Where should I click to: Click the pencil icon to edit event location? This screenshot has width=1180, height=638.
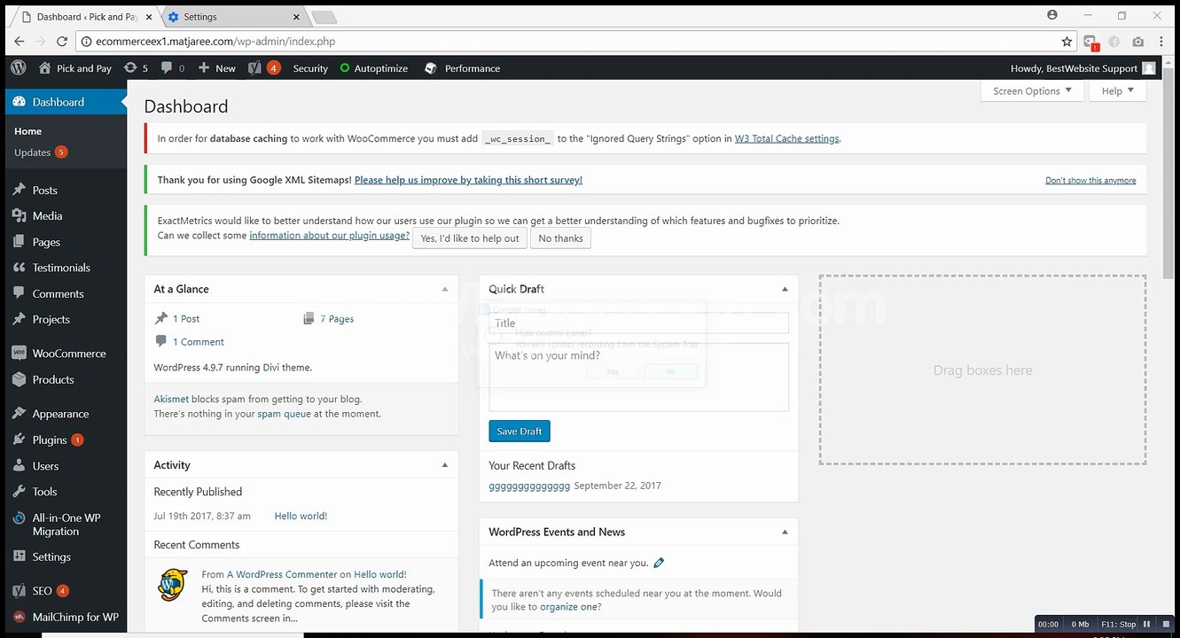pyautogui.click(x=659, y=563)
